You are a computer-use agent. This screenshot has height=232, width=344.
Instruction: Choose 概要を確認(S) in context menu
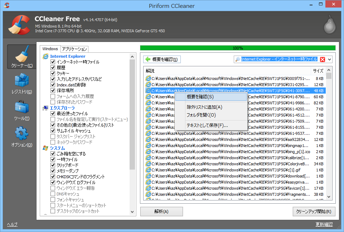(x=211, y=97)
